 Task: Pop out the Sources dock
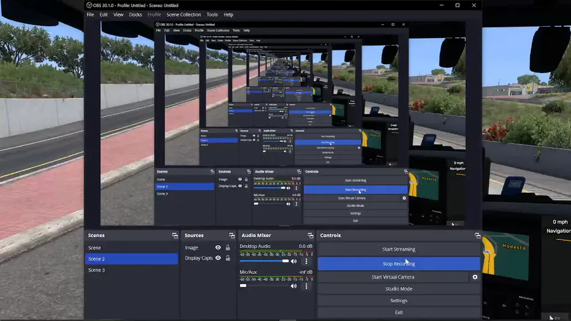tap(232, 235)
